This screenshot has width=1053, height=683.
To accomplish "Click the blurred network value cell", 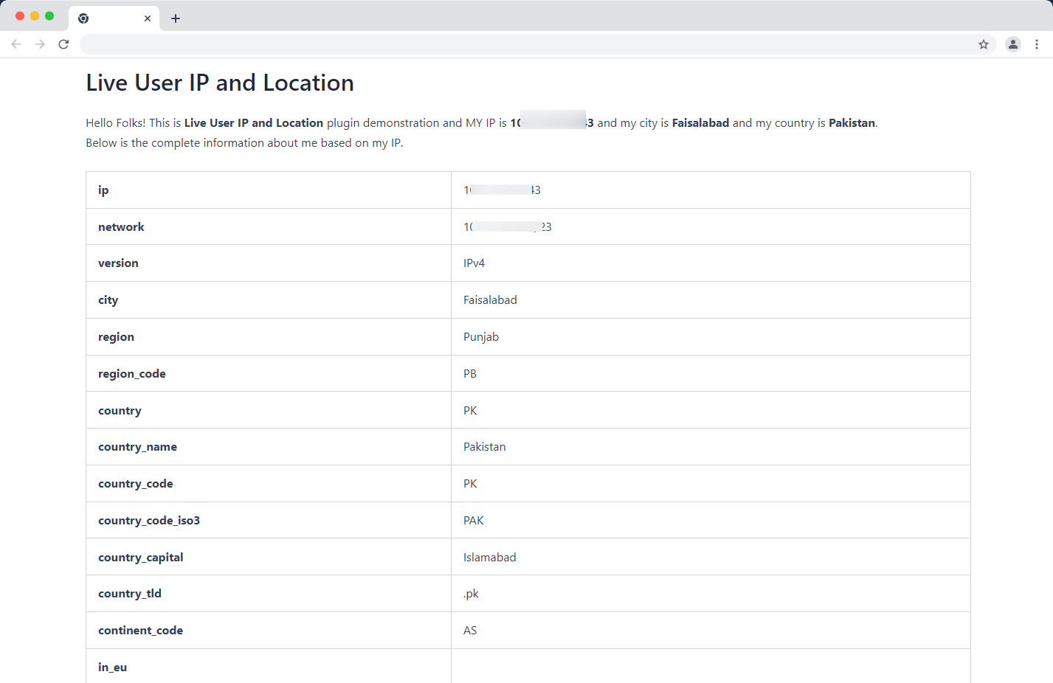I will (711, 226).
